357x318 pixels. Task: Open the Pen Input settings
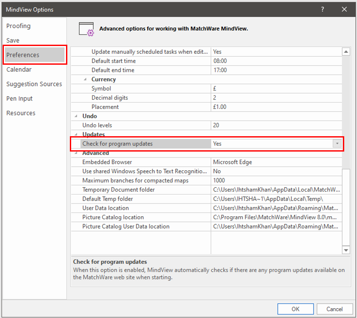(19, 98)
